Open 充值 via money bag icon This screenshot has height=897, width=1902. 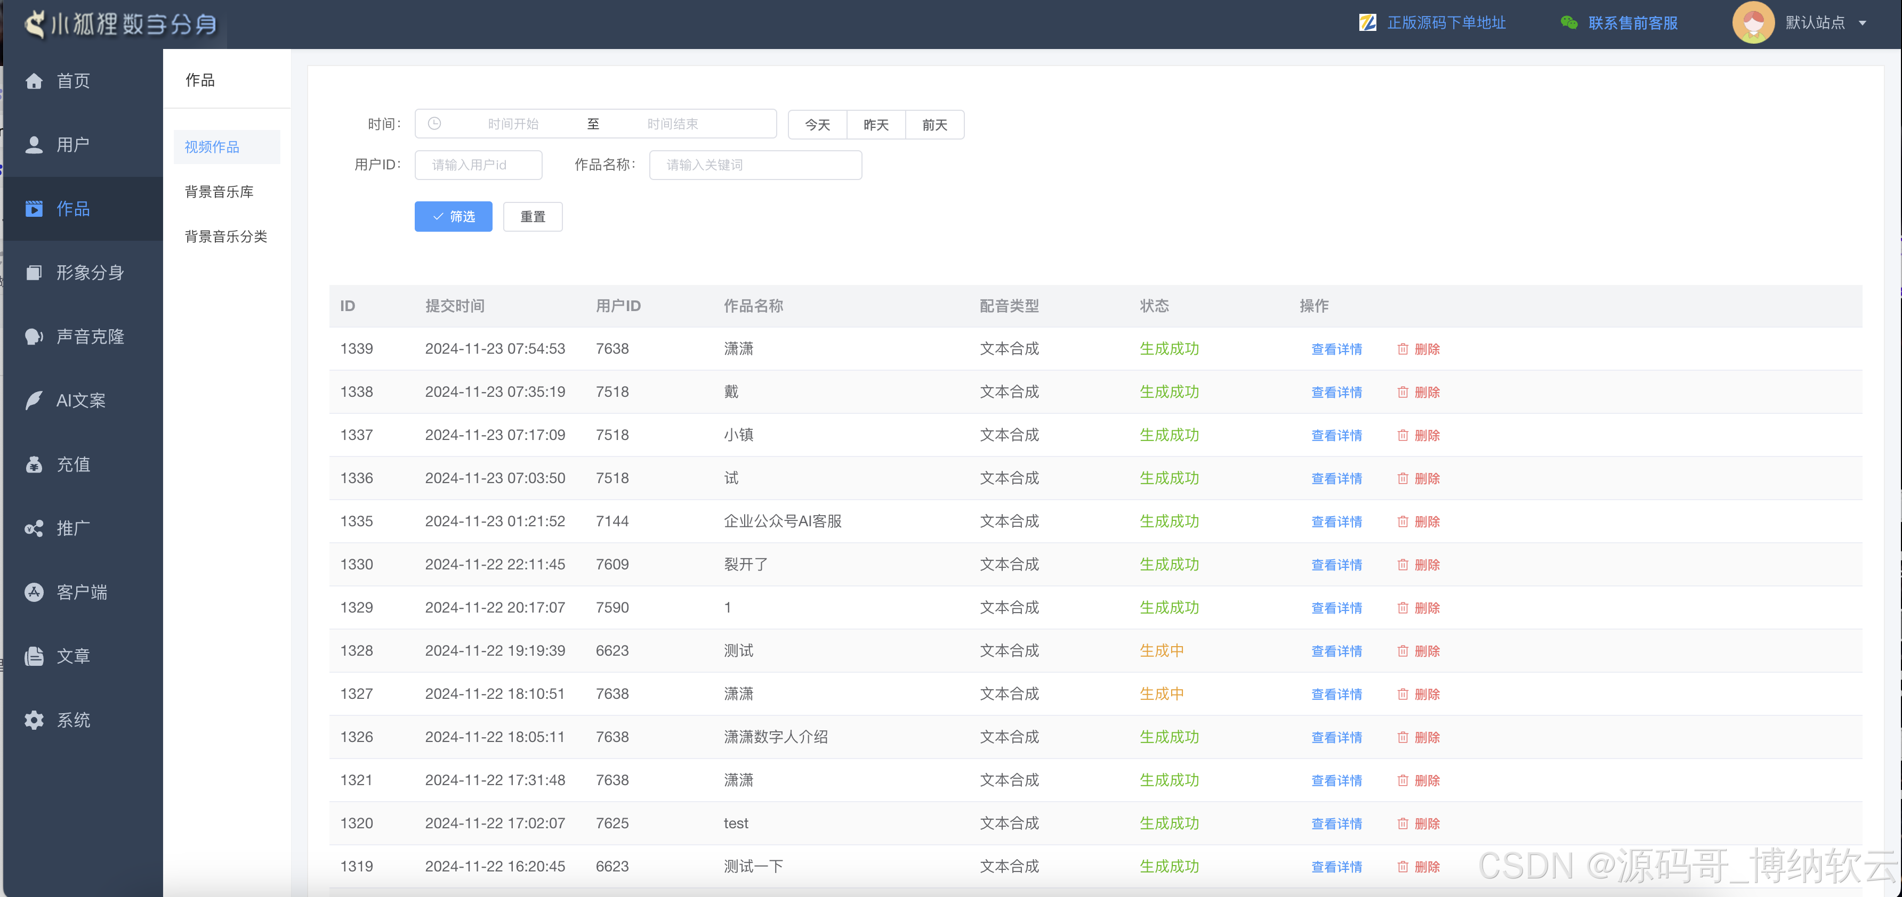point(34,464)
